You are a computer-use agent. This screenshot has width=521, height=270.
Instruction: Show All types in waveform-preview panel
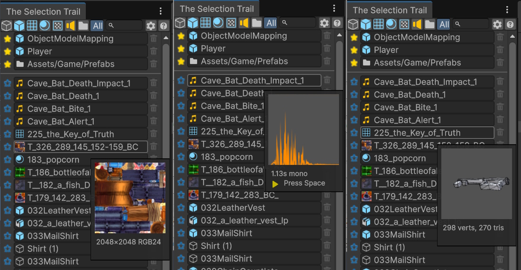pos(271,23)
